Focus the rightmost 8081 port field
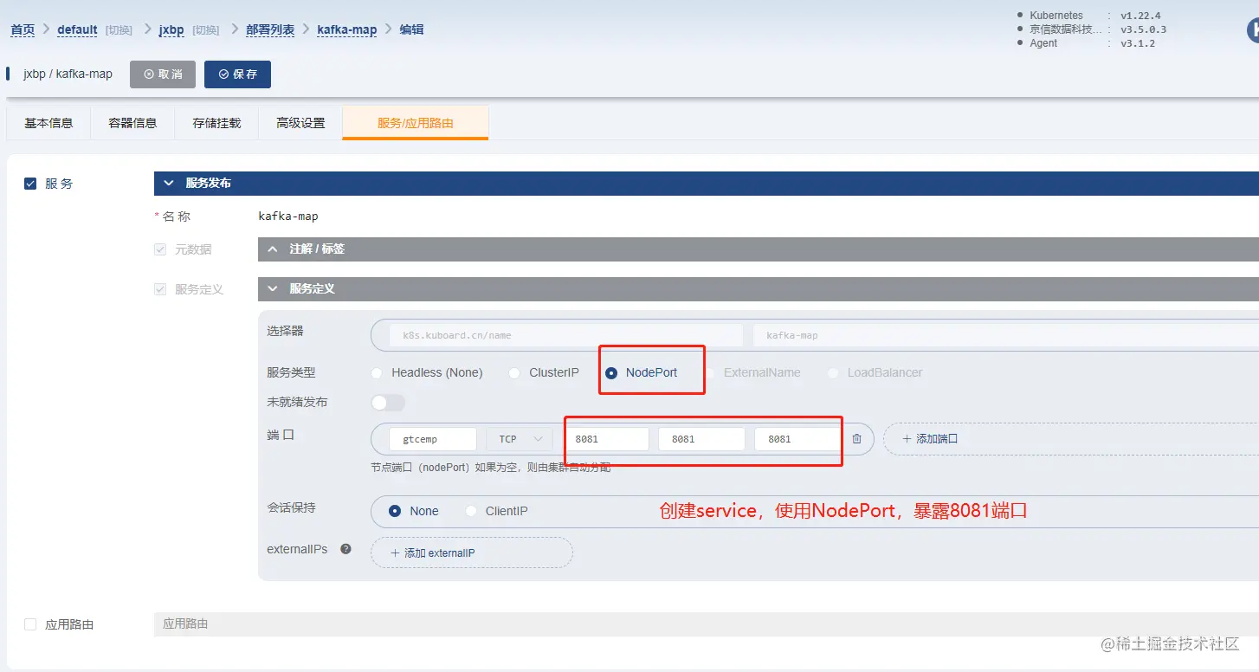This screenshot has height=672, width=1259. pos(797,439)
